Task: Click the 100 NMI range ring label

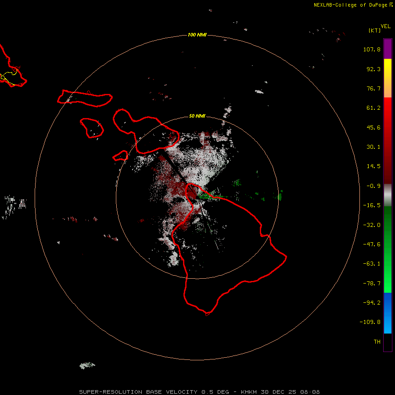Action: [197, 35]
